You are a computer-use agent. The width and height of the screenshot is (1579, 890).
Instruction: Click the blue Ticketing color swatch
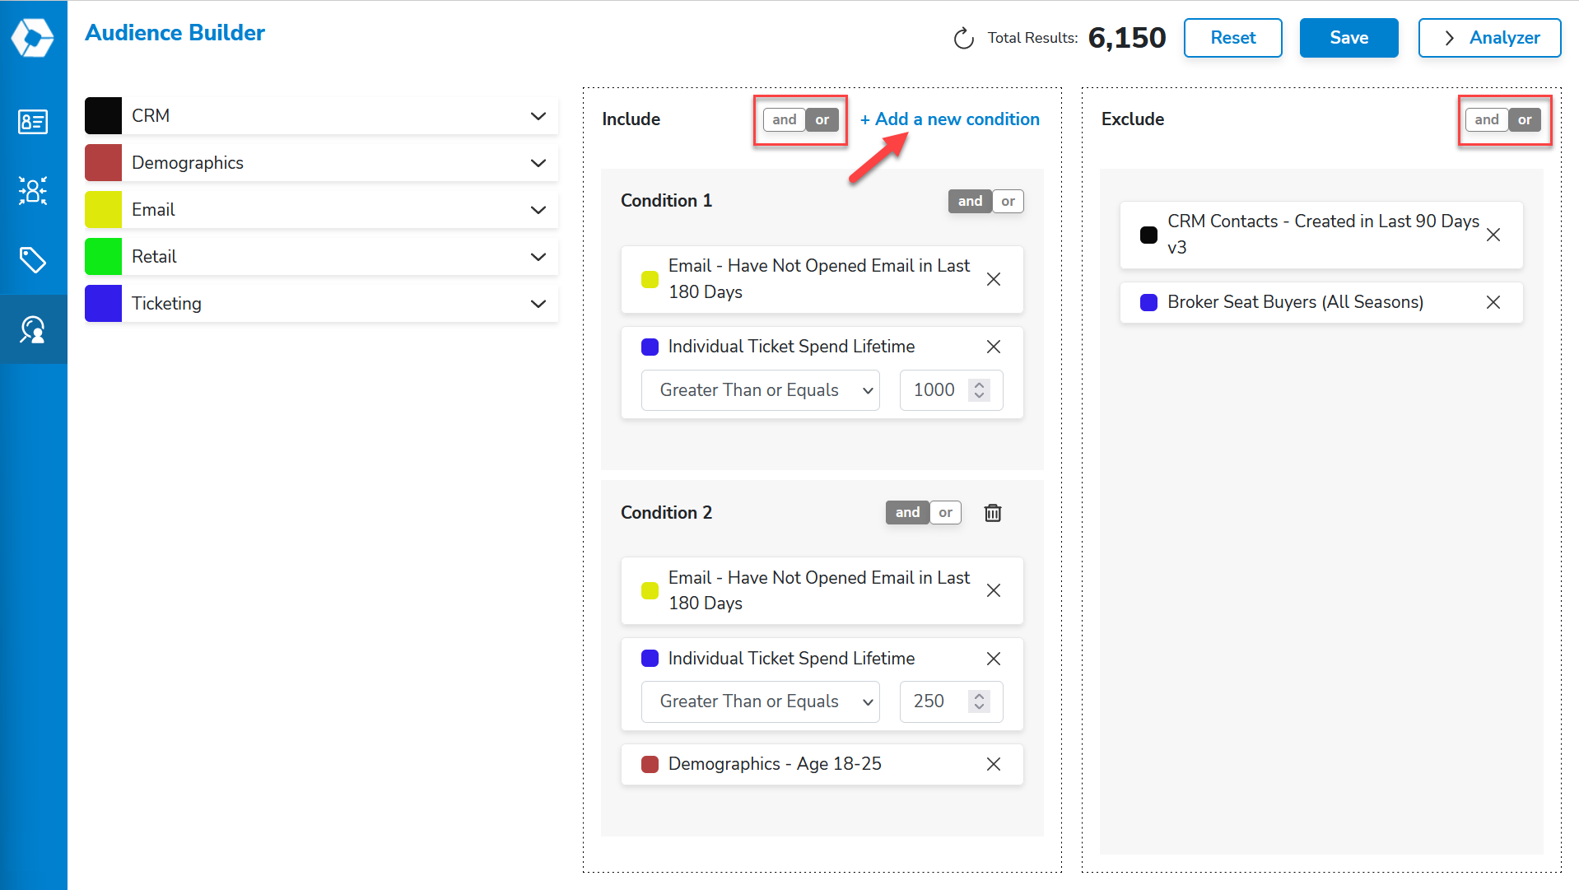pos(103,303)
